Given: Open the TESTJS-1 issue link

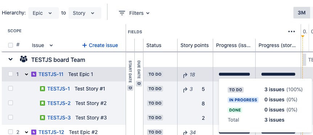Looking at the screenshot, I should pyautogui.click(x=58, y=89).
